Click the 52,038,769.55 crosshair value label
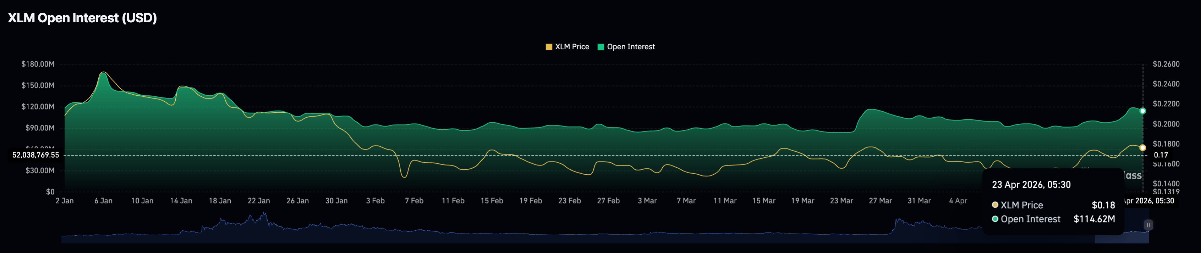This screenshot has height=253, width=1201. point(36,155)
